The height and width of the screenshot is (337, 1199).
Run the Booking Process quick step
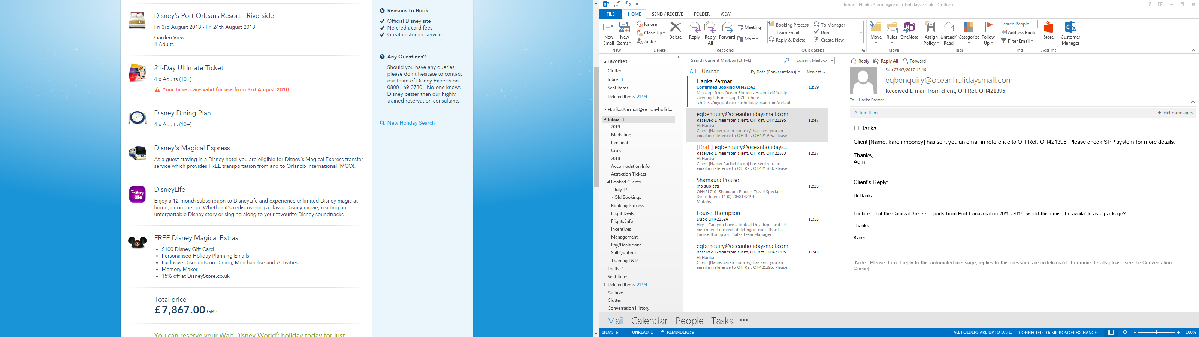[x=788, y=25]
